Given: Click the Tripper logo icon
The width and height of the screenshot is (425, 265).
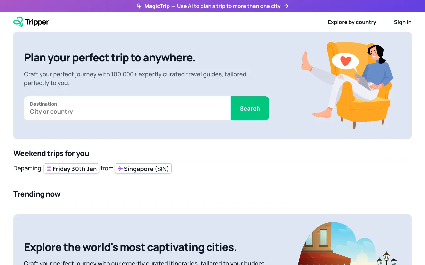Looking at the screenshot, I should tap(18, 22).
